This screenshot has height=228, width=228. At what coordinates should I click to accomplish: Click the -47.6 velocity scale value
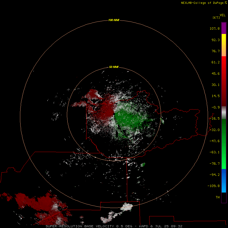[x=215, y=141]
